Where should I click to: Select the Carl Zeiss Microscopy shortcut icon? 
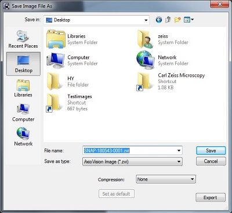pyautogui.click(x=143, y=81)
